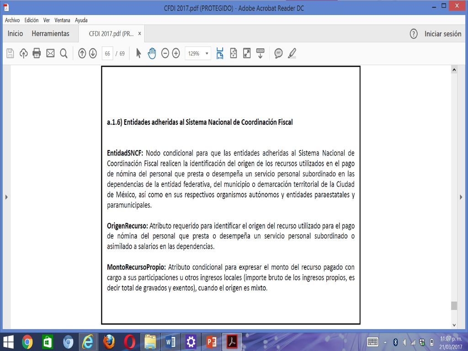Activate the Hand pan tool
This screenshot has height=351, width=468.
pyautogui.click(x=152, y=53)
